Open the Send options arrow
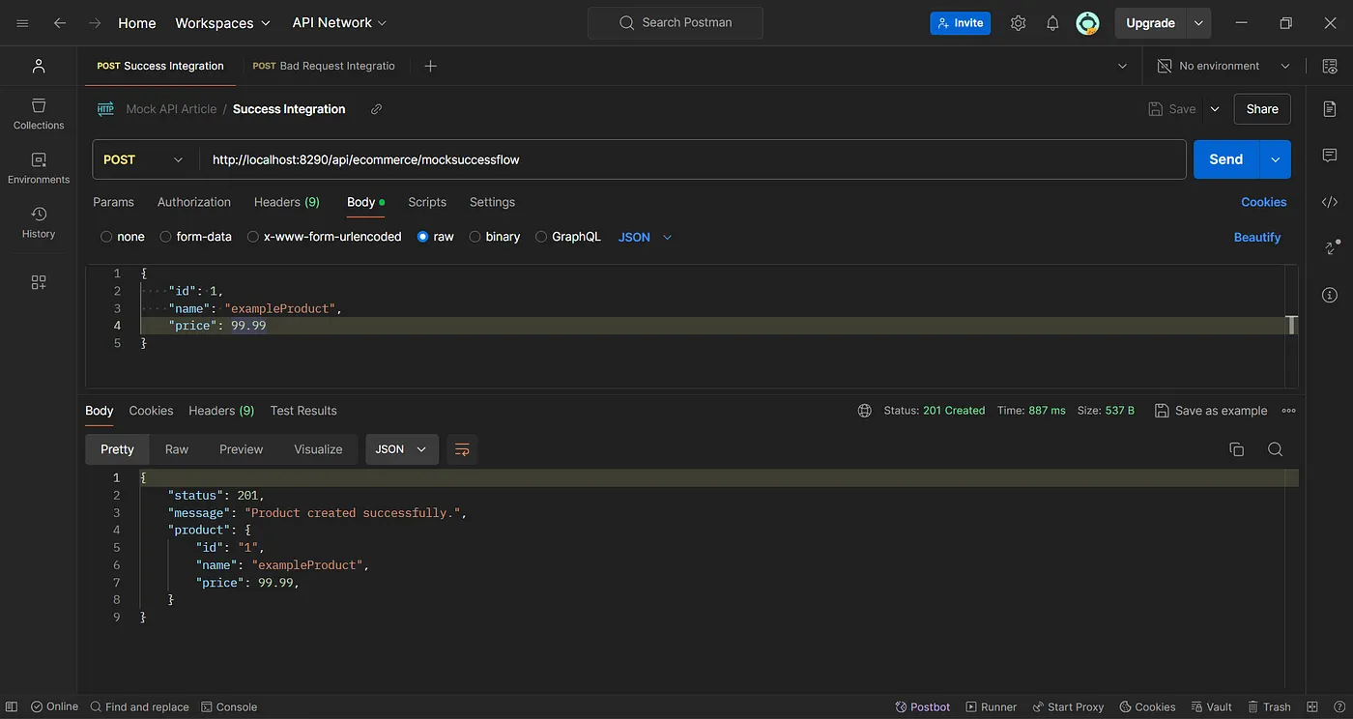Screen dimensions: 1353x719 click(x=1276, y=159)
